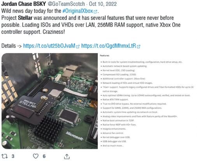Open the Oct 10, 2022 timestamp
This screenshot has height=161, width=197.
103,4
